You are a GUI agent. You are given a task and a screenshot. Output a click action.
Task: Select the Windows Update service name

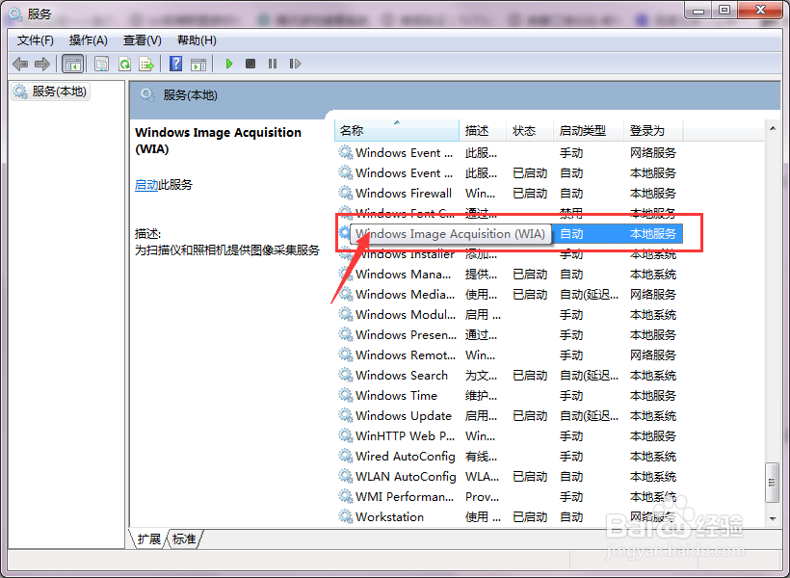pyautogui.click(x=404, y=416)
